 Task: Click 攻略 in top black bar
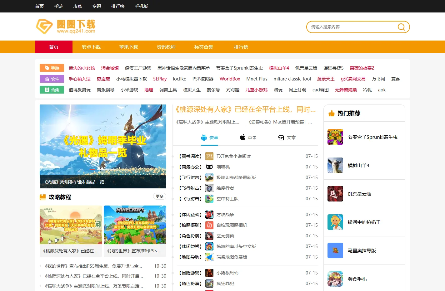(x=77, y=6)
